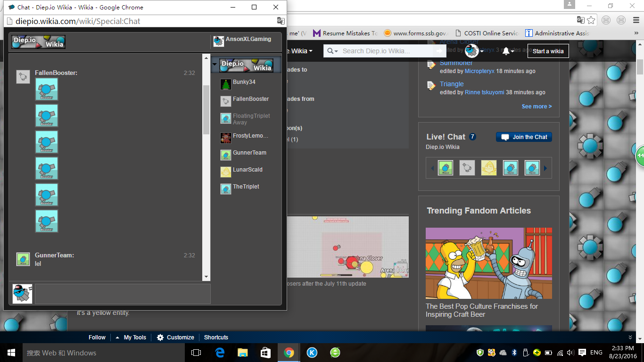Screen dimensions: 644x362
Task: Show previous chat users with left arrow
Action: [432, 168]
